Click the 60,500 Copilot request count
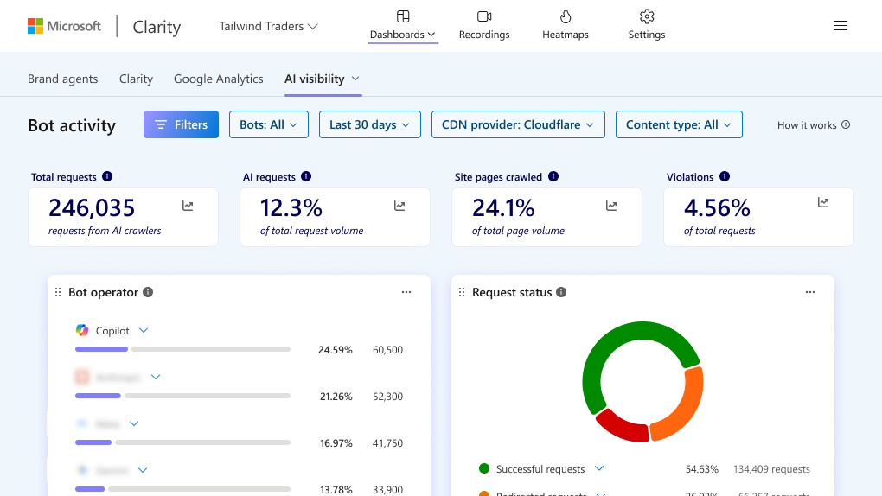882x496 pixels. point(387,350)
